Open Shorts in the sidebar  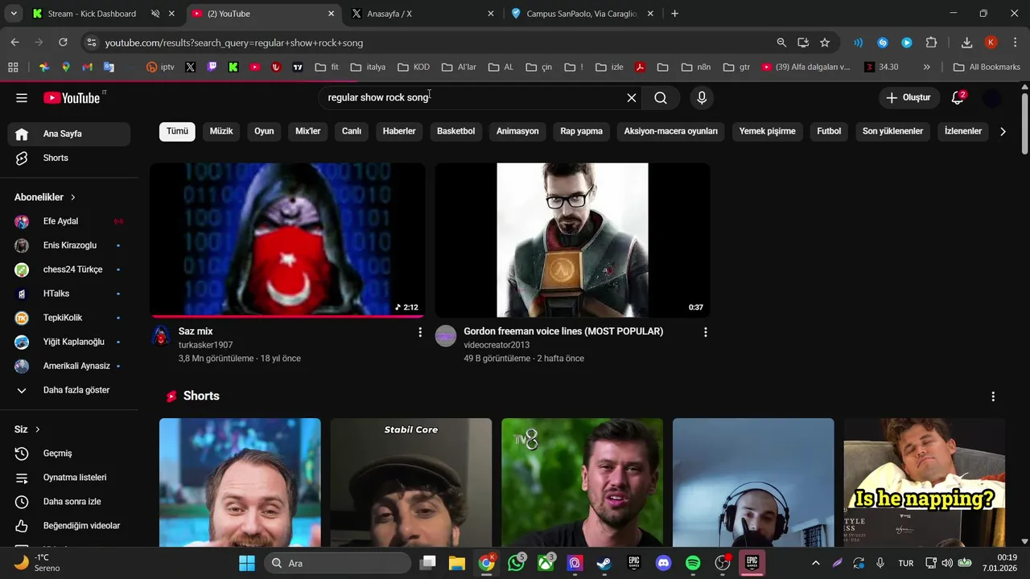[x=69, y=158]
